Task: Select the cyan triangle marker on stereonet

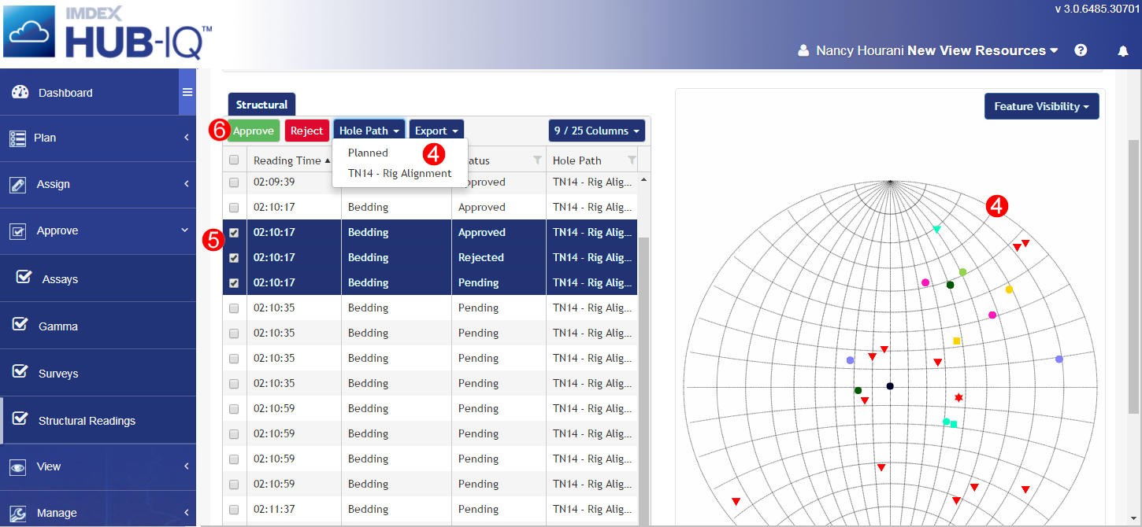Action: pyautogui.click(x=936, y=229)
